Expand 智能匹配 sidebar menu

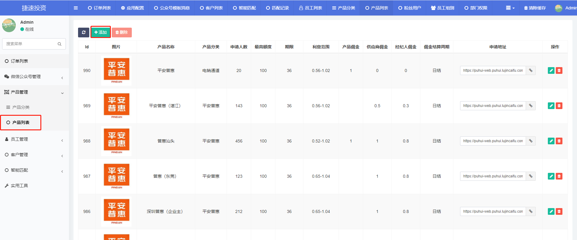click(34, 170)
